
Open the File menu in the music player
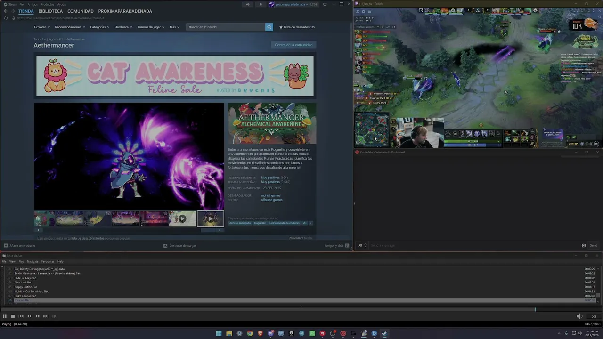[x=4, y=261]
